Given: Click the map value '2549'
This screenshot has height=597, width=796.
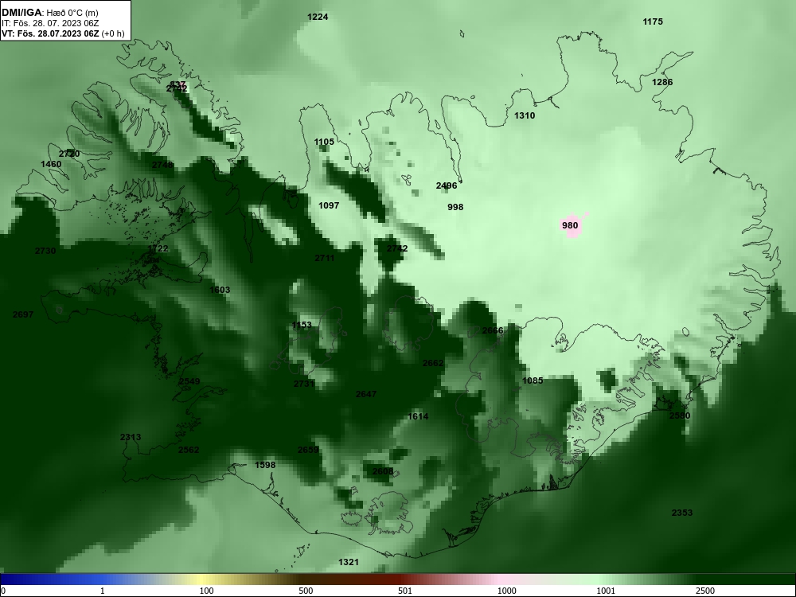Looking at the screenshot, I should point(190,382).
